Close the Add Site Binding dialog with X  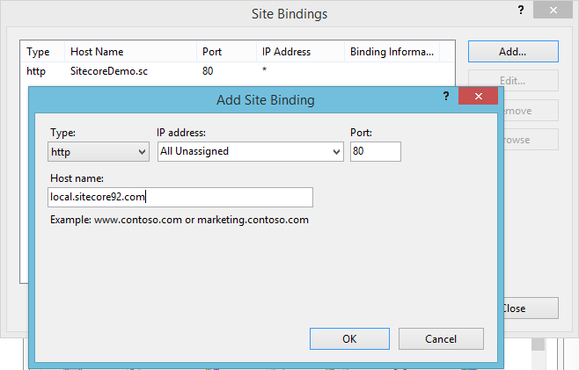pyautogui.click(x=478, y=97)
